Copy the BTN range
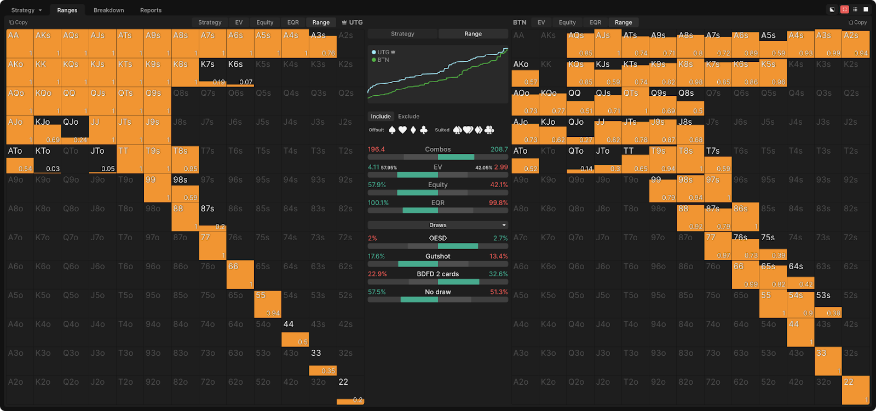Viewport: 876px width, 411px height. coord(857,22)
